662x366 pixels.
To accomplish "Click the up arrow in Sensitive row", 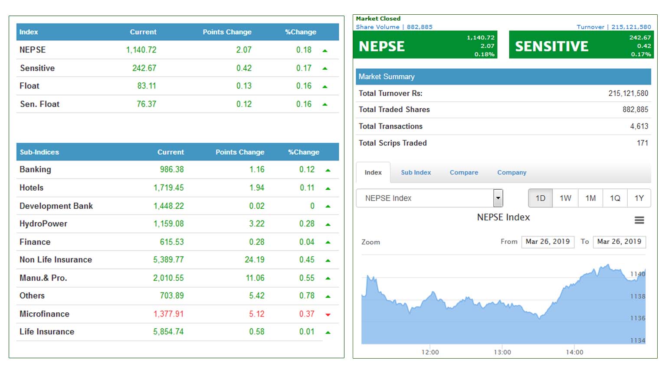I will [325, 68].
